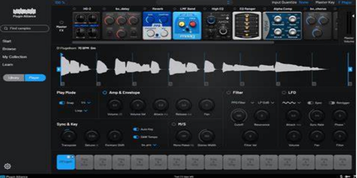Enable the Amp & Envelope section power icon
357x178 pixels.
(105, 93)
